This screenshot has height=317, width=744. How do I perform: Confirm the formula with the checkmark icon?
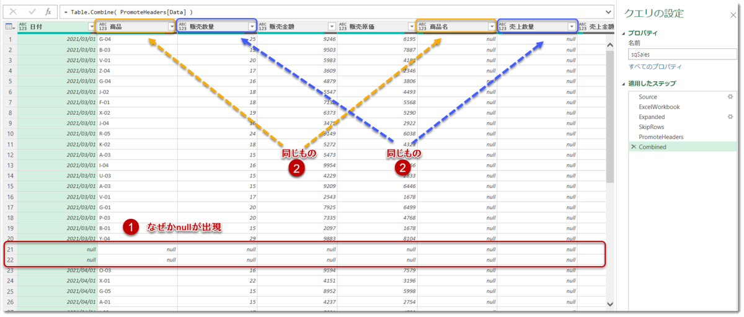click(x=32, y=12)
